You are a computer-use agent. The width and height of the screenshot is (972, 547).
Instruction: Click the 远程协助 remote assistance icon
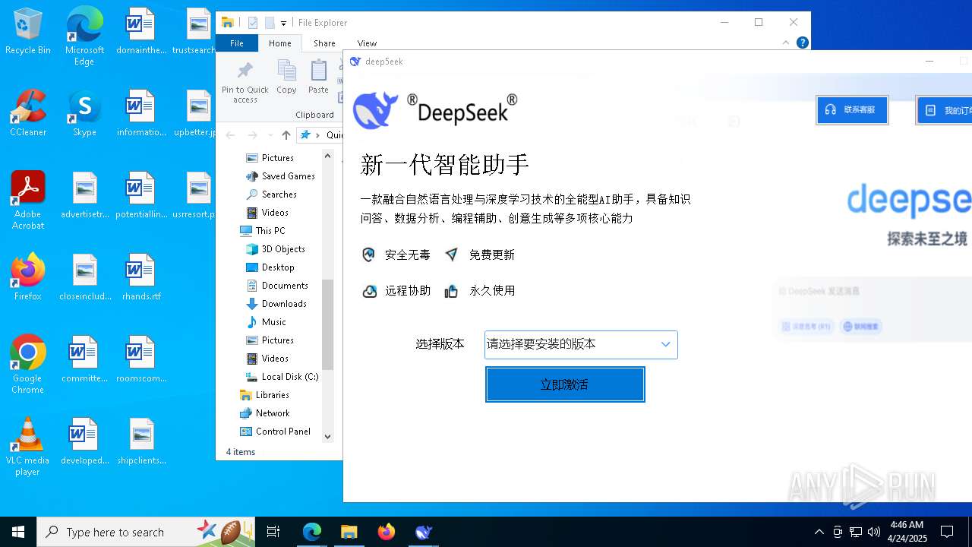(369, 291)
